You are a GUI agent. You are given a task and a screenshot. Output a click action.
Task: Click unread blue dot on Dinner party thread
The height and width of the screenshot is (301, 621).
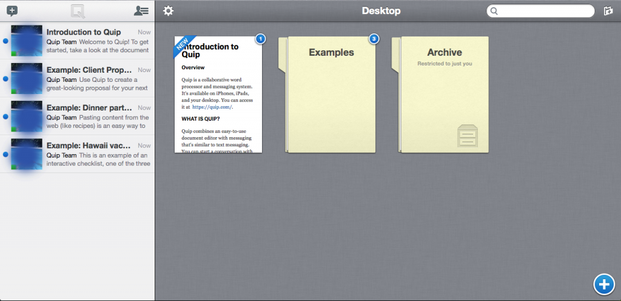coord(5,117)
